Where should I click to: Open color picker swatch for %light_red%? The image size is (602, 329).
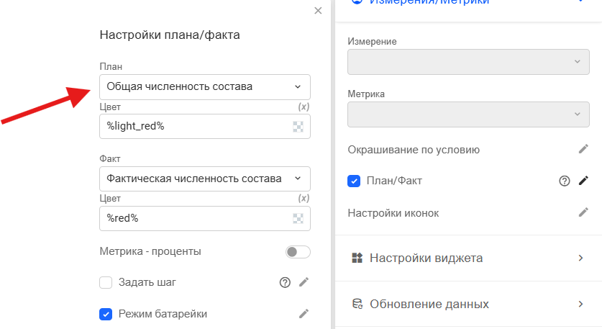[298, 127]
